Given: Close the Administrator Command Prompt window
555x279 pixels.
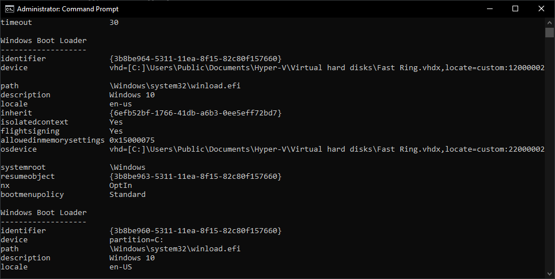Looking at the screenshot, I should coord(541,9).
